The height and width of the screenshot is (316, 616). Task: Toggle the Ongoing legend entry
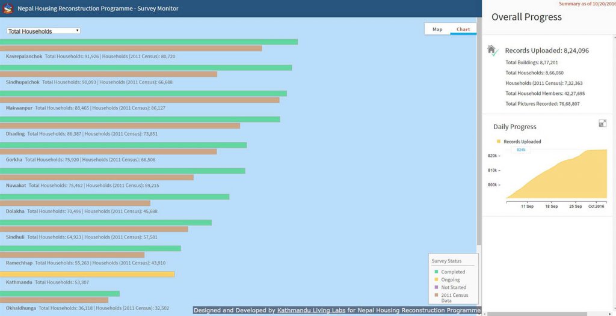(447, 279)
